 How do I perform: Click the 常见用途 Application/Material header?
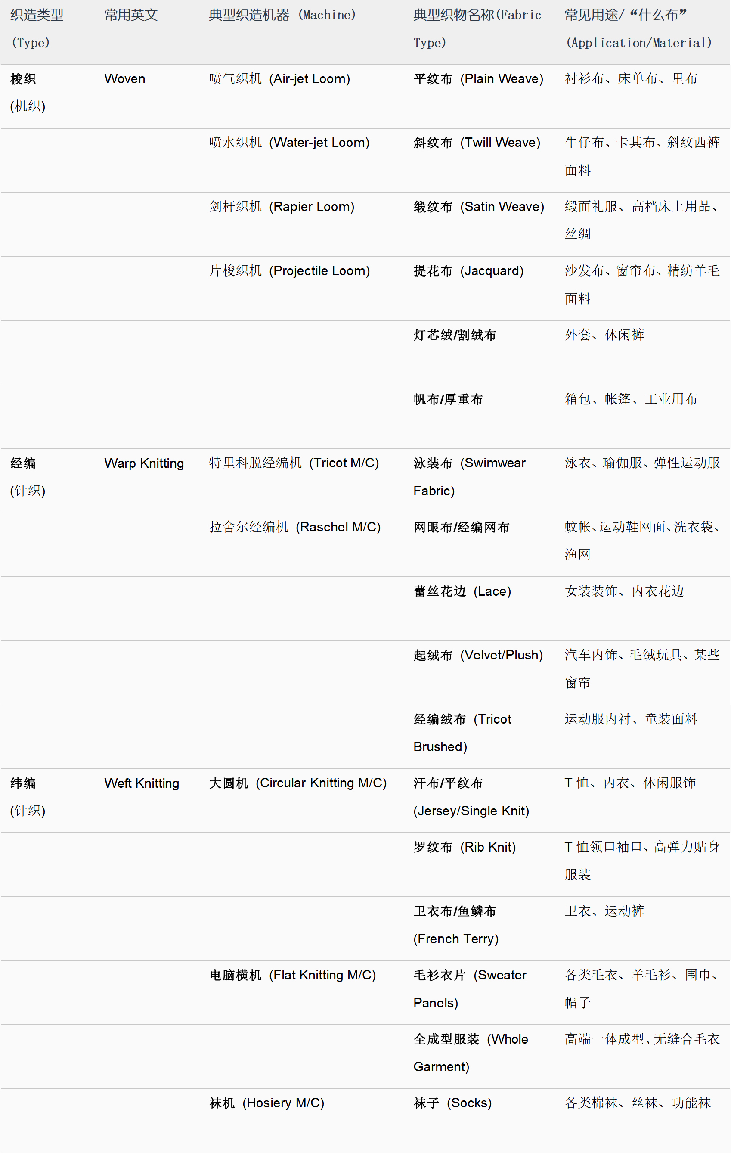coord(638,29)
